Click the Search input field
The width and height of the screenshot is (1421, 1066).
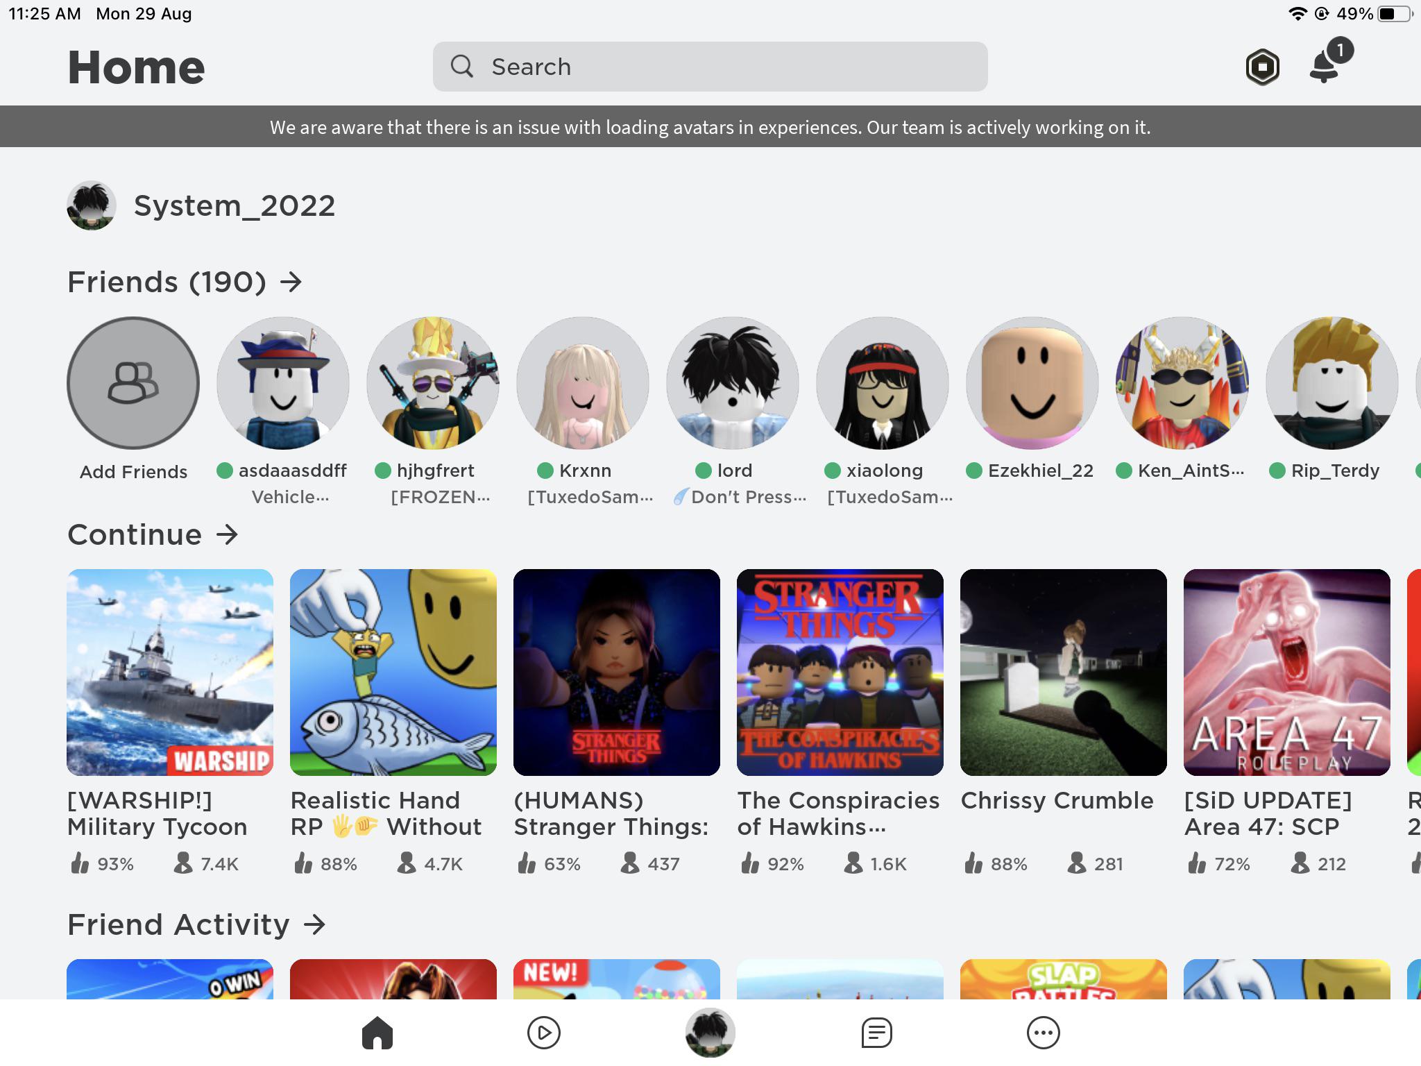coord(710,67)
